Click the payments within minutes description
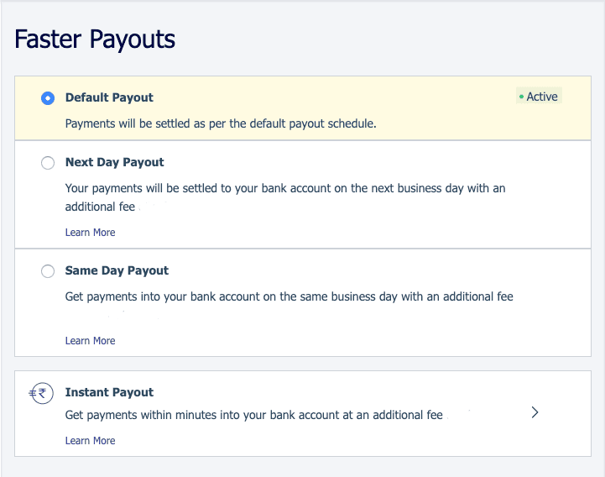The height and width of the screenshot is (477, 605). pos(254,415)
